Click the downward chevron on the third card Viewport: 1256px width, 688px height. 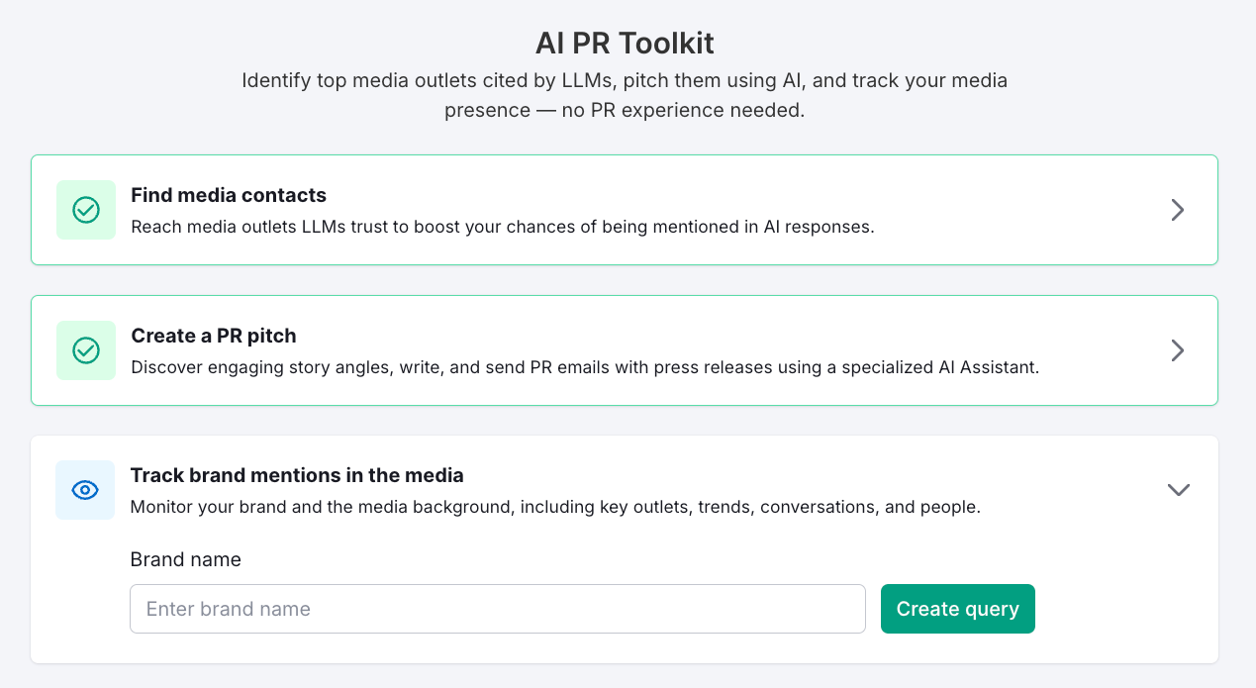tap(1178, 490)
